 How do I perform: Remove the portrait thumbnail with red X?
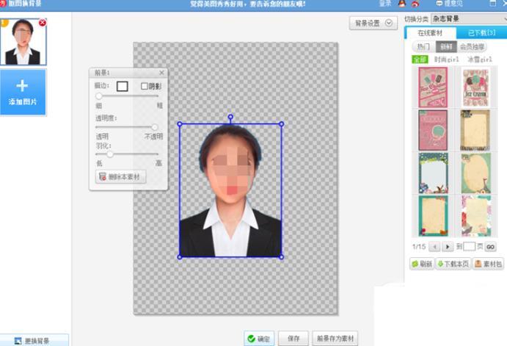coord(43,23)
